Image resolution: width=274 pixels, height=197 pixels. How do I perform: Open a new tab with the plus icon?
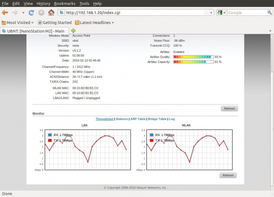73,31
